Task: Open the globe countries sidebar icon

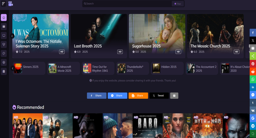Action: (x=4, y=62)
